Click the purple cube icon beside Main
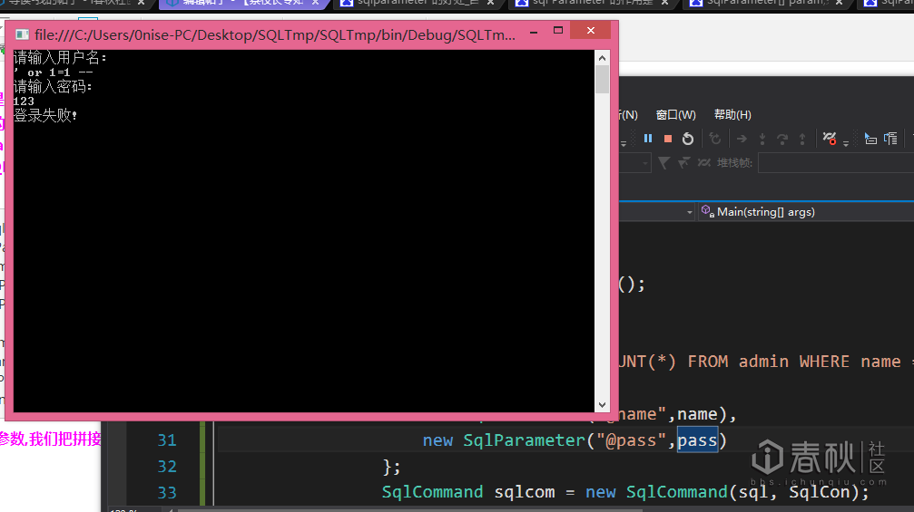The width and height of the screenshot is (914, 512). [x=708, y=211]
